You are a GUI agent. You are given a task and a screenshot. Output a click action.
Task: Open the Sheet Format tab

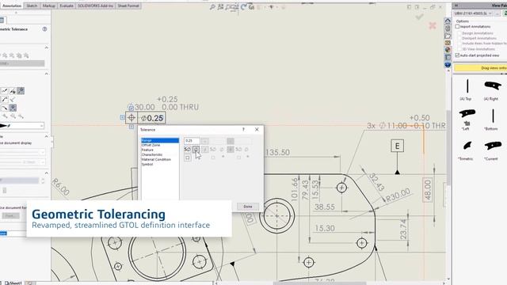click(x=128, y=6)
